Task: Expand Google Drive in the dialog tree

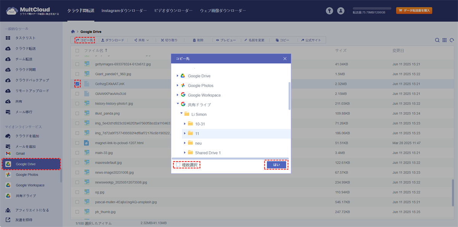Action: [177, 76]
